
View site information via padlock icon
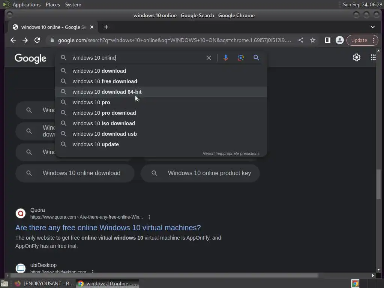click(52, 40)
